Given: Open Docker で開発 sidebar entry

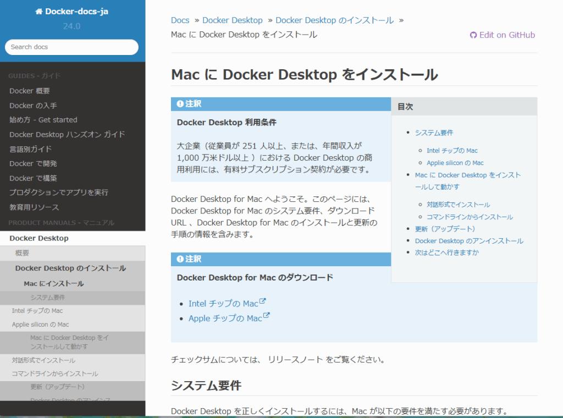Looking at the screenshot, I should [x=34, y=164].
